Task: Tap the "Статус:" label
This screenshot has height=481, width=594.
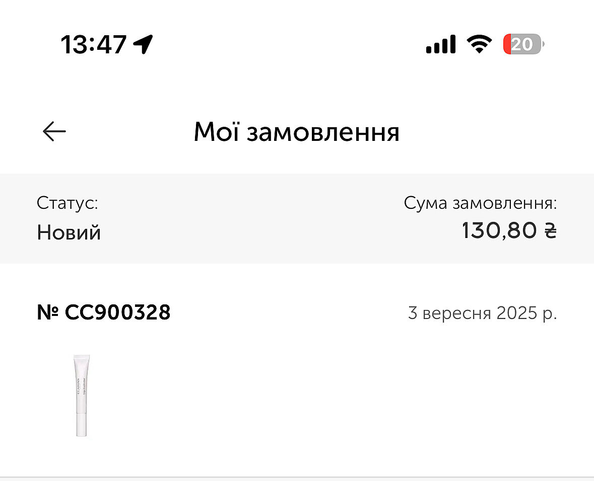Action: [x=68, y=203]
